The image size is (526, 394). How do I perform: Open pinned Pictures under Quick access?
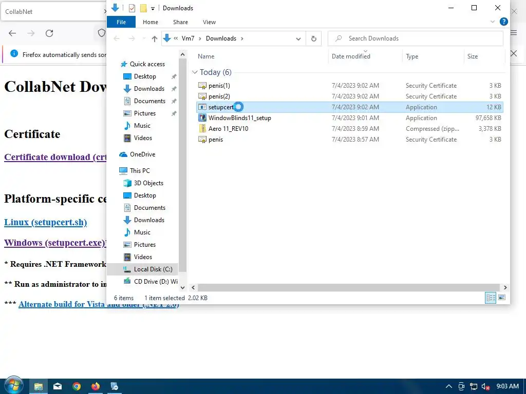144,113
